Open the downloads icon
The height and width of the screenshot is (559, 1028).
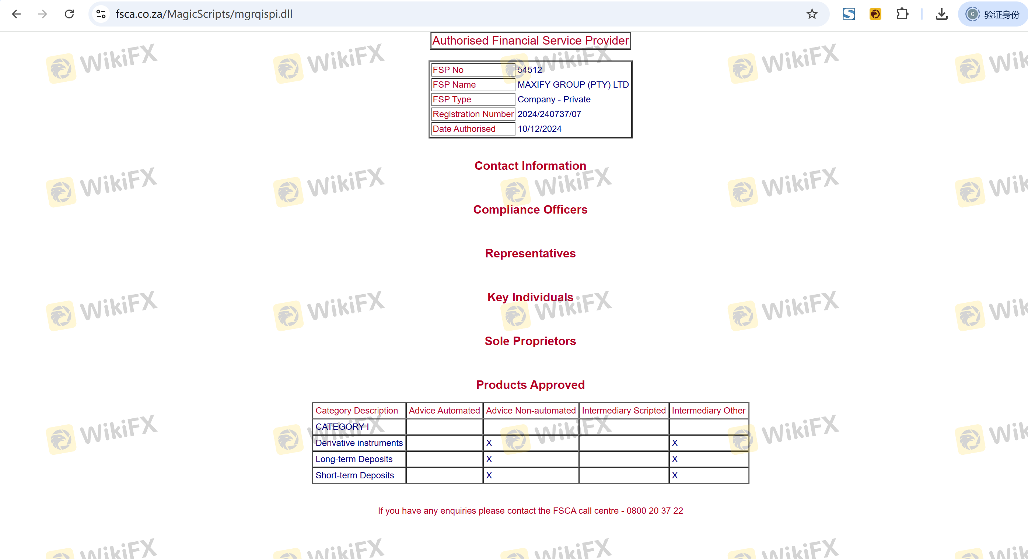coord(941,14)
